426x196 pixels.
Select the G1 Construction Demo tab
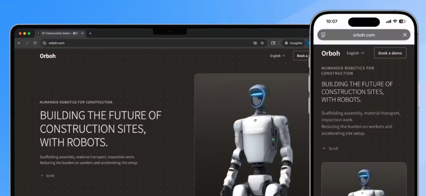60,33
